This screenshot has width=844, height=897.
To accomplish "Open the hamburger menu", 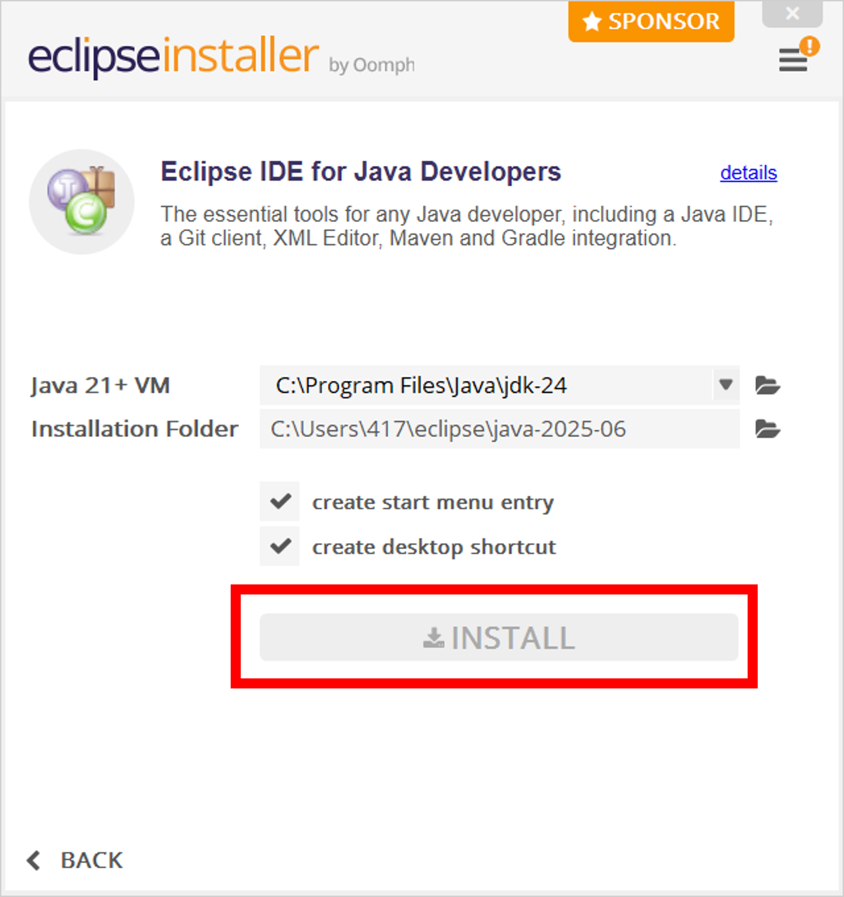I will (x=792, y=61).
